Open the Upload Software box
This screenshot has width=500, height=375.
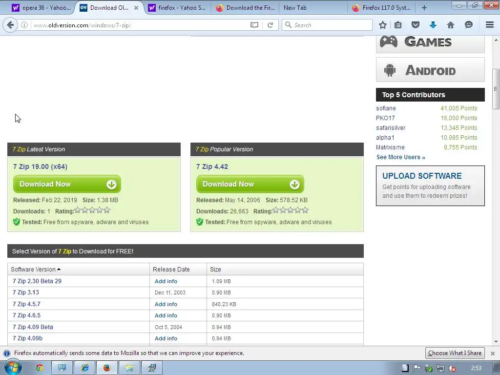tap(430, 186)
